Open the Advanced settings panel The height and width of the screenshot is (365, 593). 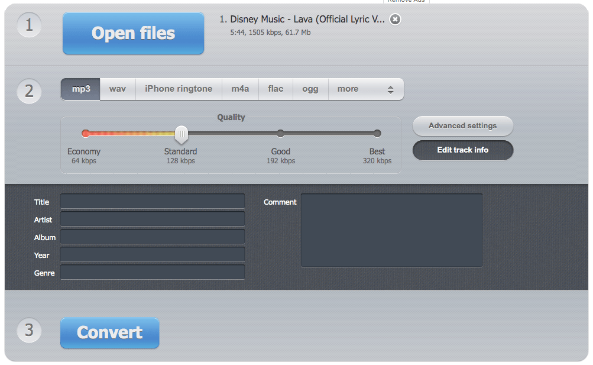pos(462,126)
